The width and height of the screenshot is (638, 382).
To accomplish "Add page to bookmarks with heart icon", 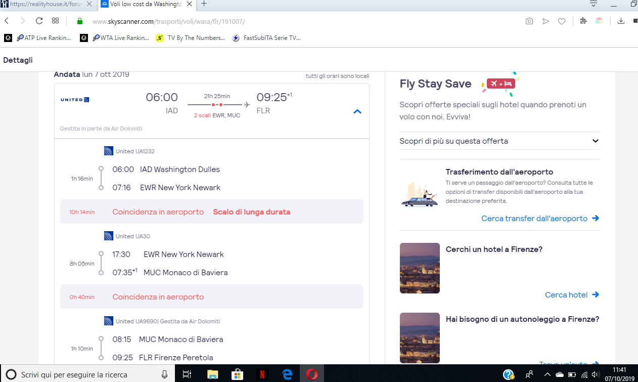I will pyautogui.click(x=561, y=21).
